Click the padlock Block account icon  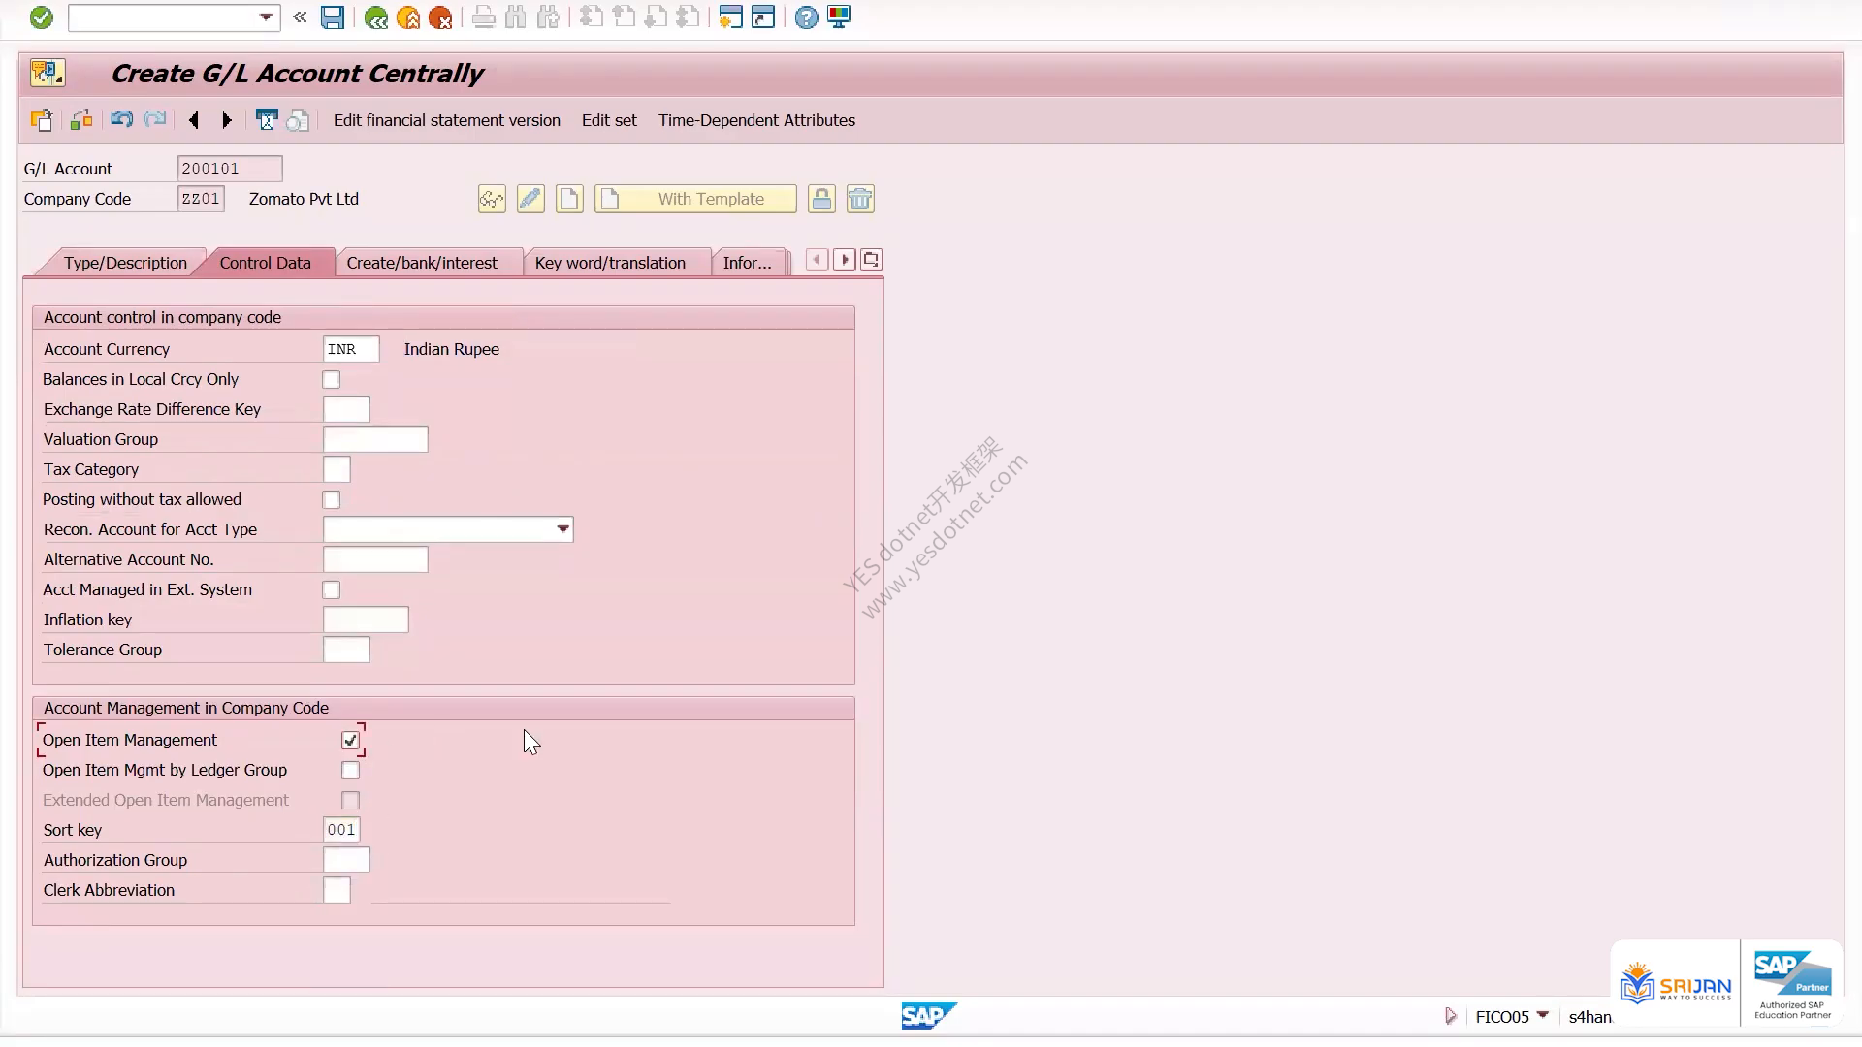821,199
